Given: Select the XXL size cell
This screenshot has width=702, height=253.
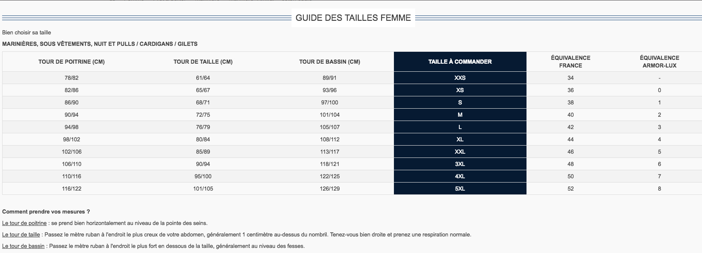Looking at the screenshot, I should coord(460,152).
